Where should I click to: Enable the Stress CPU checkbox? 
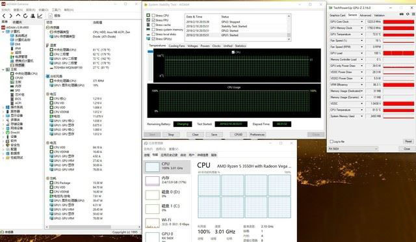[153, 16]
